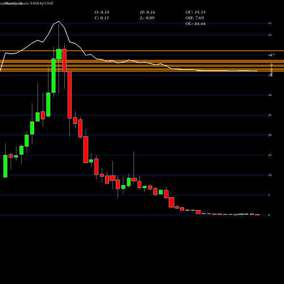This screenshot has height=284, width=284.
Task: Select the 'H: 0.14' high value
Action: 147,12
